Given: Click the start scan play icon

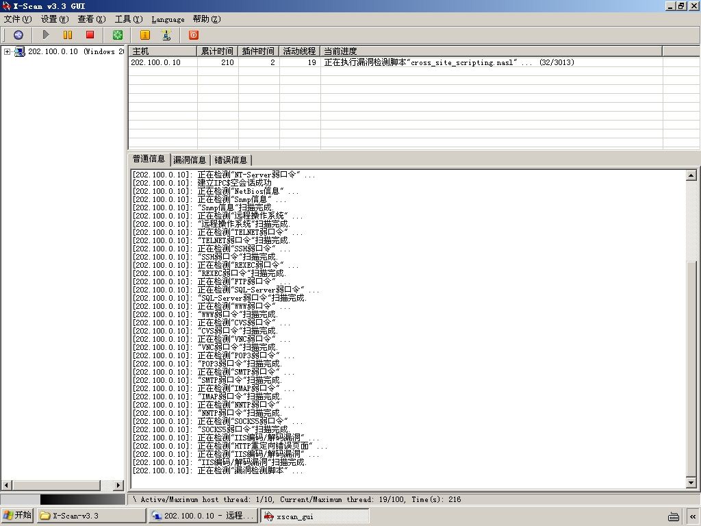Looking at the screenshot, I should 46,35.
